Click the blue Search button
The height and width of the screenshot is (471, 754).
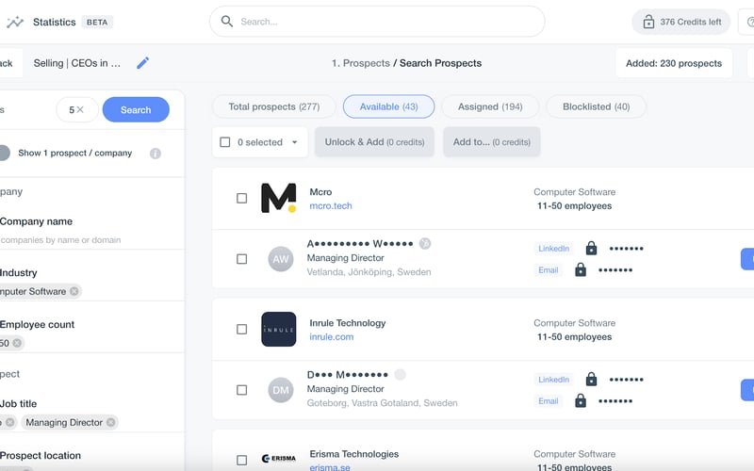(136, 109)
